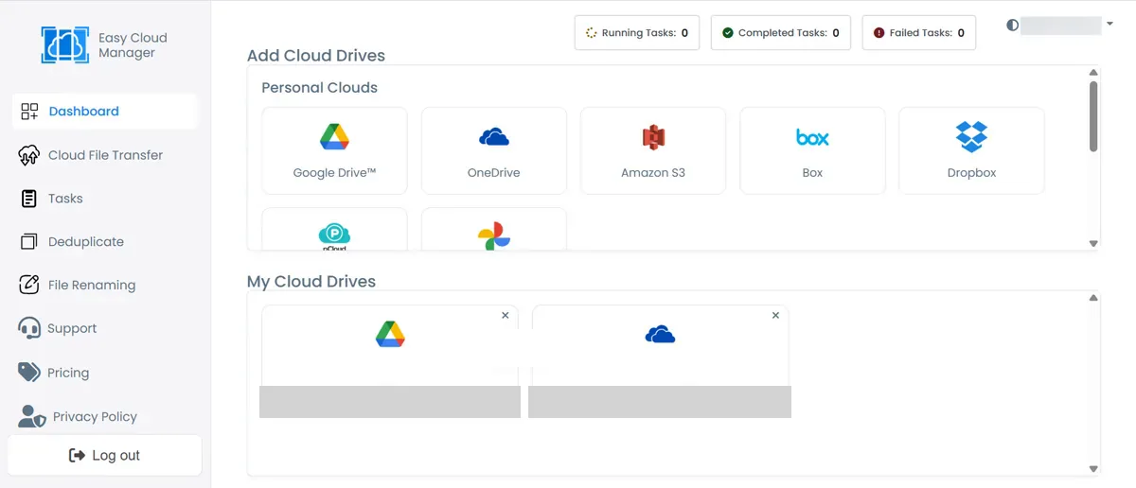Go to Cloud File Transfer page
This screenshot has width=1136, height=488.
point(105,155)
